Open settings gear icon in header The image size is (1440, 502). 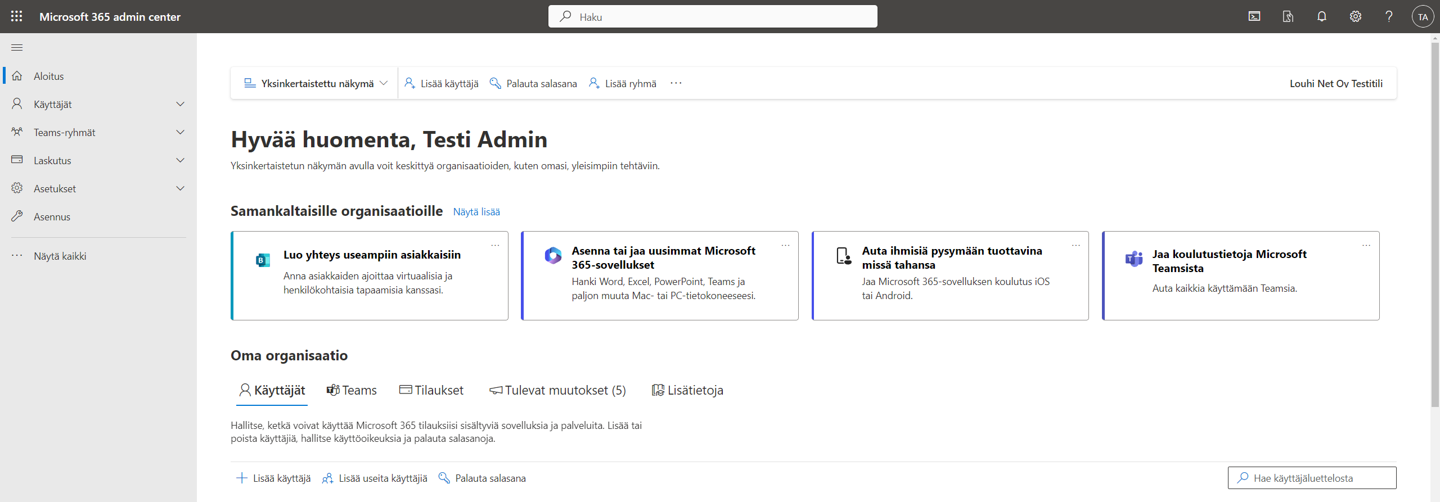click(x=1356, y=16)
